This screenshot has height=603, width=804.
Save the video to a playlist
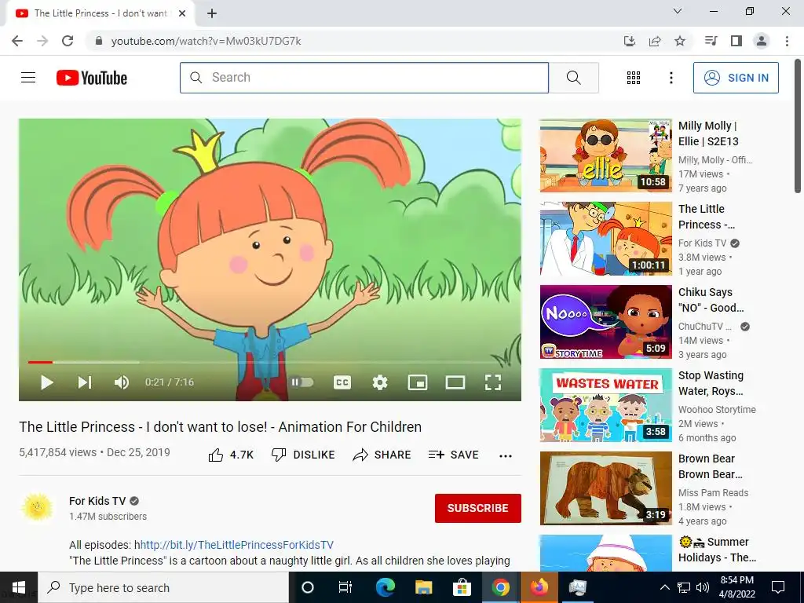pyautogui.click(x=453, y=455)
